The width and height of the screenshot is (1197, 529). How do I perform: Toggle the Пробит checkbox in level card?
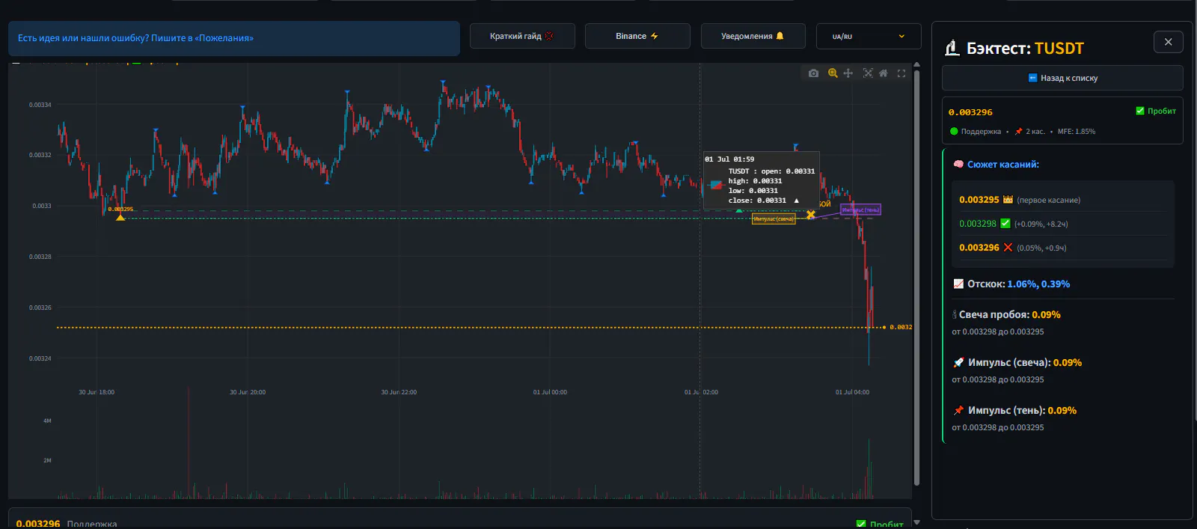[x=1140, y=111]
